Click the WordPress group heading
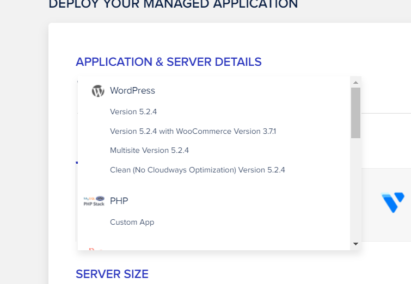 click(x=132, y=91)
